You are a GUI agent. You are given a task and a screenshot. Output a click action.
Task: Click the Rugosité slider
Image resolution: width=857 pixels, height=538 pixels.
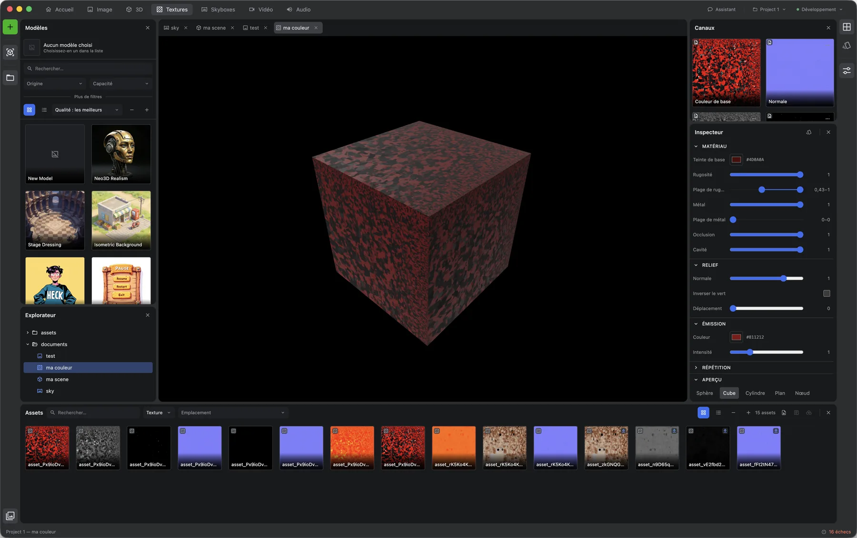pyautogui.click(x=766, y=175)
